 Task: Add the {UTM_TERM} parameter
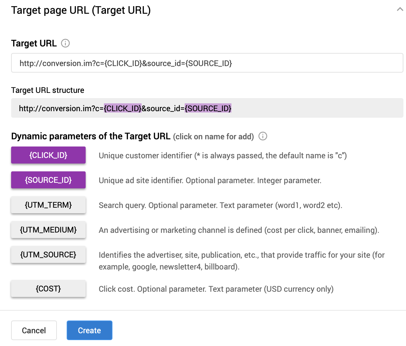click(48, 205)
